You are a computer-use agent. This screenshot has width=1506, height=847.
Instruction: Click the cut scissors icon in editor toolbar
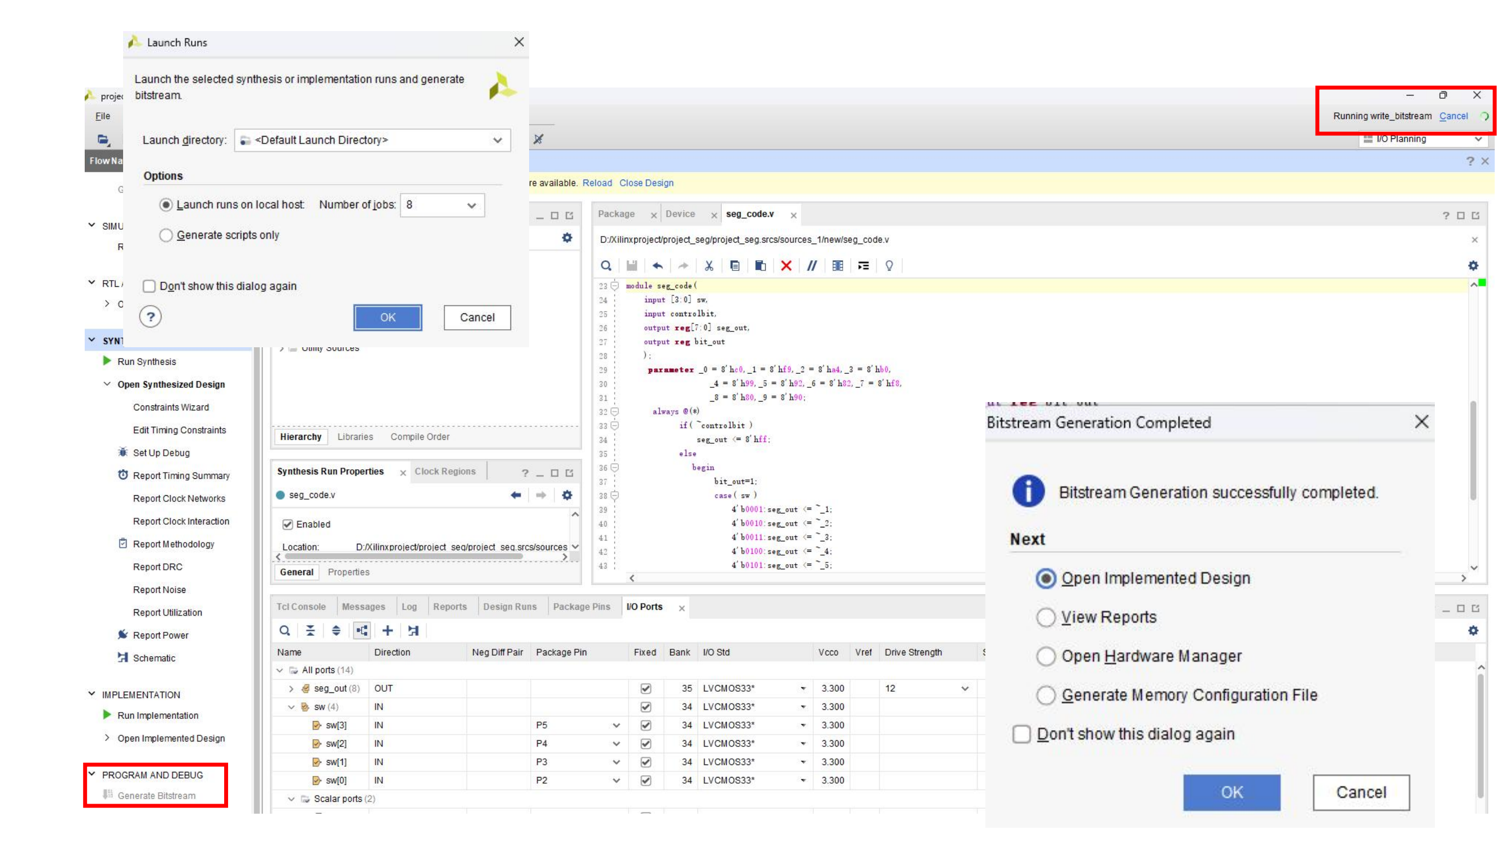(709, 266)
